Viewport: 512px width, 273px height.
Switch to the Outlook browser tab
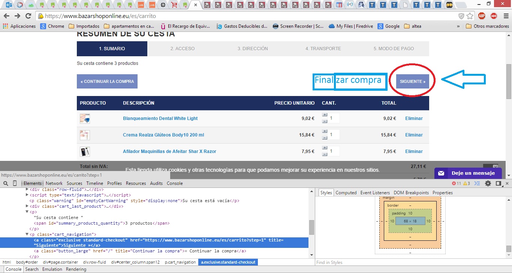coord(9,5)
